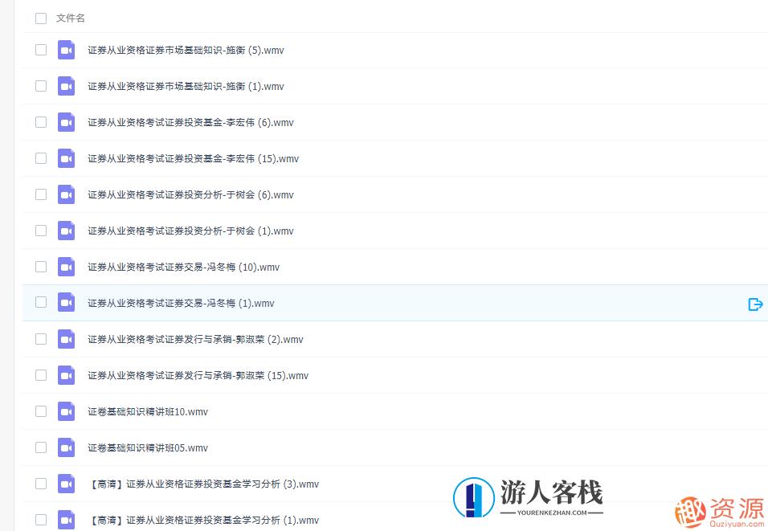Click the video icon beside 证券投资基金-李宏伟 (6).wmv
Screen dimensions: 768x531
click(x=66, y=122)
